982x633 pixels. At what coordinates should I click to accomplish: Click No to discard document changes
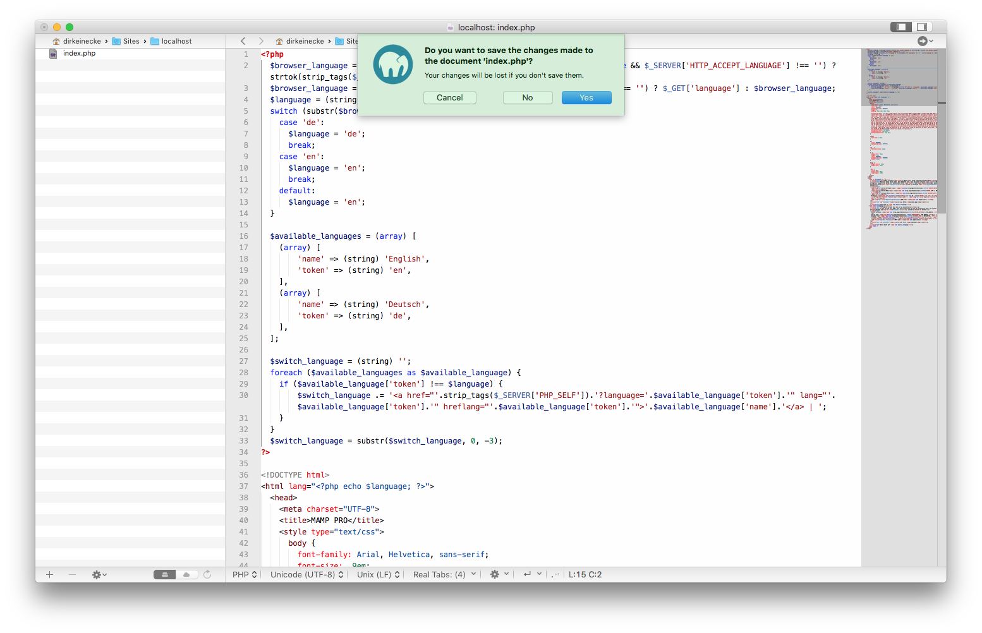click(x=528, y=97)
